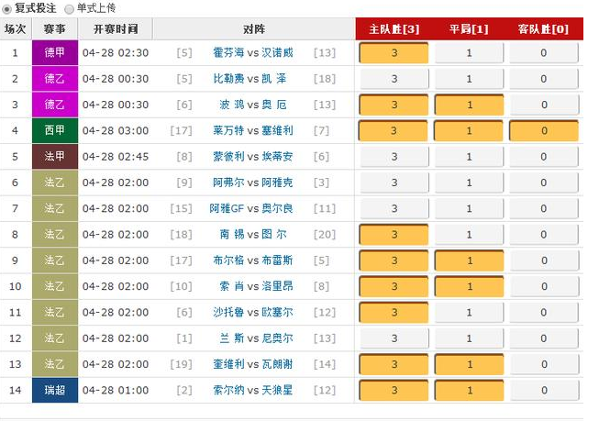Image resolution: width=599 pixels, height=421 pixels.
Task: Open the 比勒费 vs 凯泽 match link
Action: pos(250,79)
